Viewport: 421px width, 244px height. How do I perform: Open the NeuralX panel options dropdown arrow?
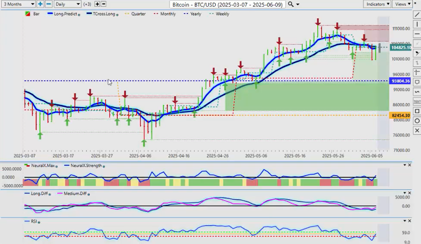point(405,165)
